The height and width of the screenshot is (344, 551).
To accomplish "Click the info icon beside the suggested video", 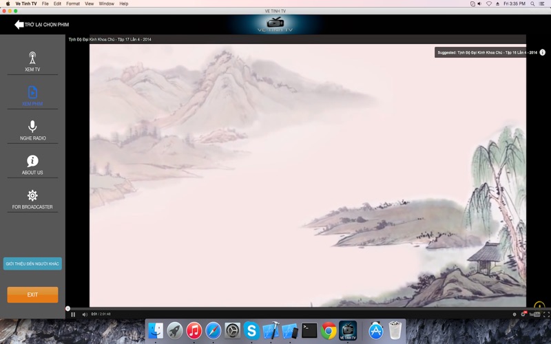I will tap(543, 52).
